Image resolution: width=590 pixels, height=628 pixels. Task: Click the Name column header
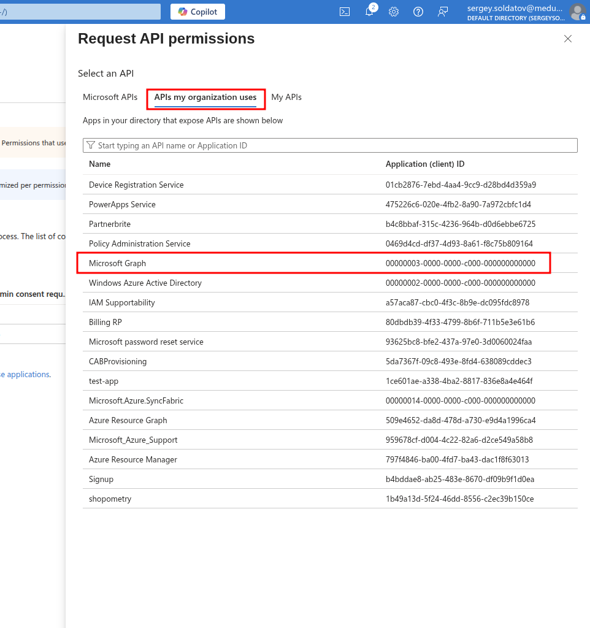(x=100, y=164)
